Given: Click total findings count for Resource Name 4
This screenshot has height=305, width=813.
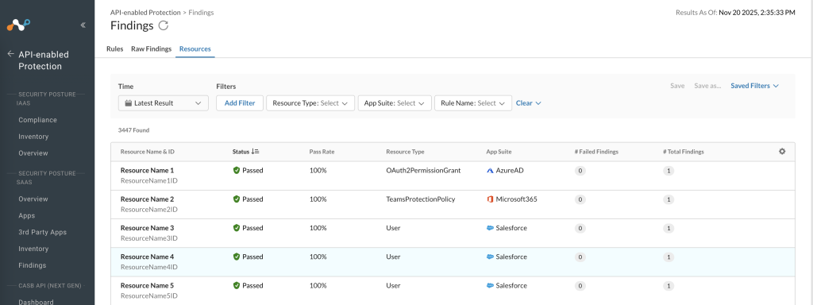Looking at the screenshot, I should coord(669,257).
